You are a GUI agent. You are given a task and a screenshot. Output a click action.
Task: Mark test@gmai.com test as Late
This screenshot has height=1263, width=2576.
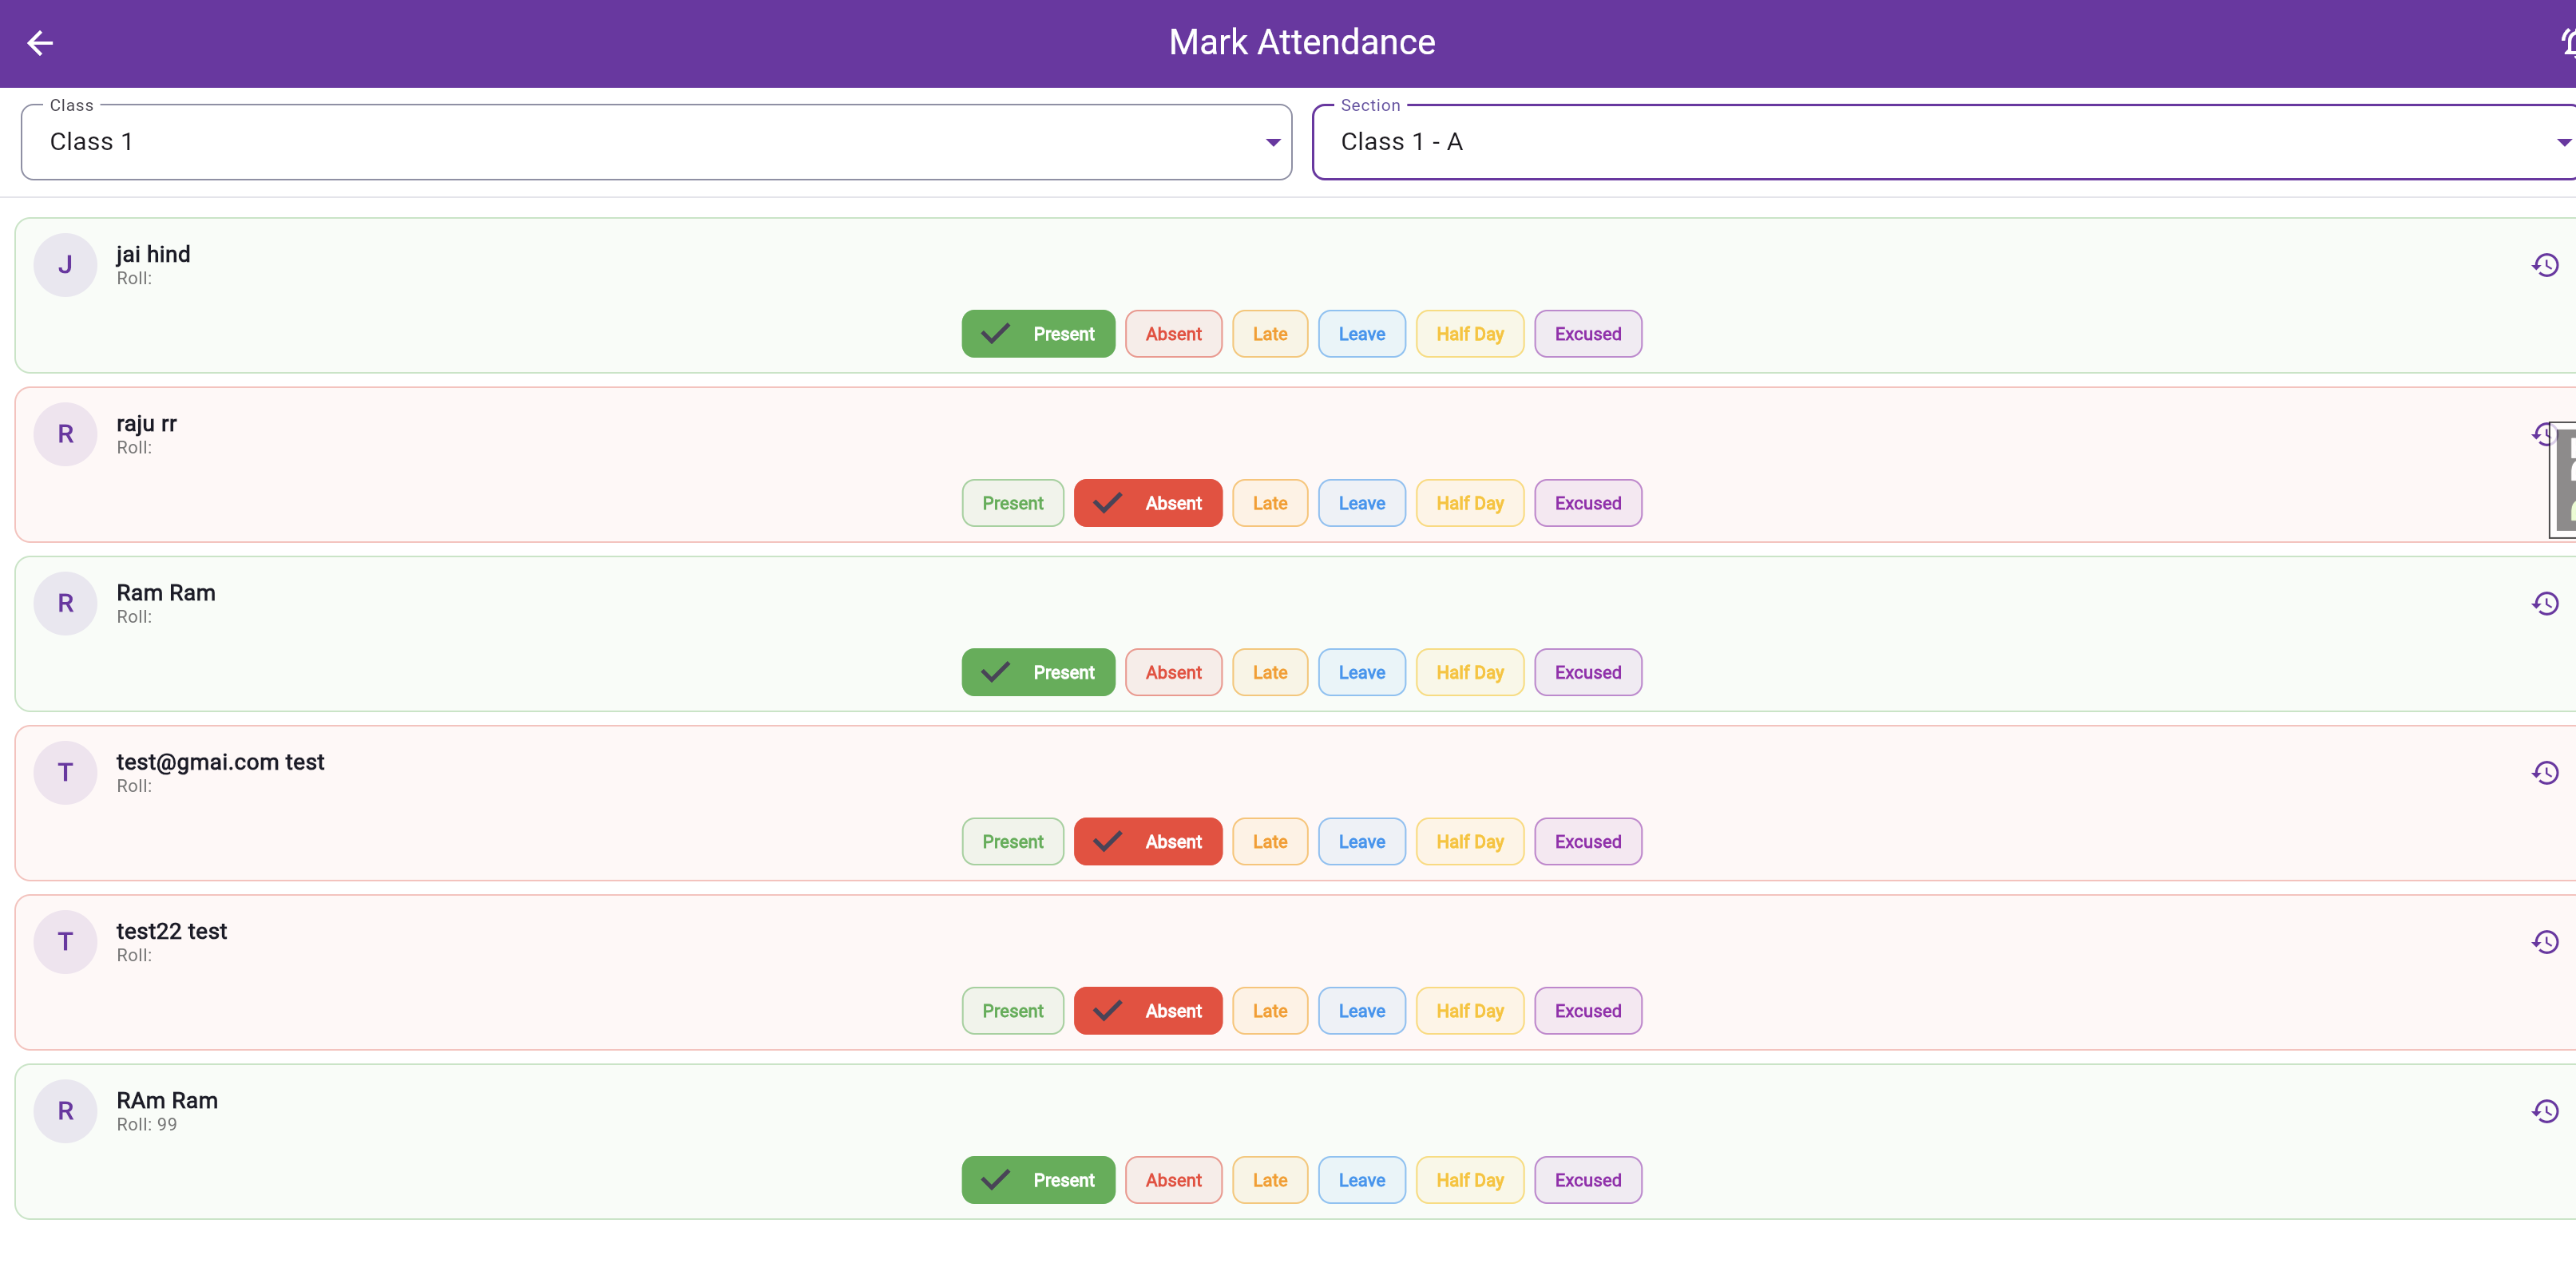(x=1270, y=841)
